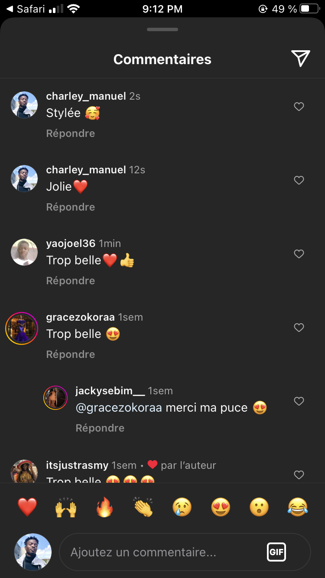
Task: Insert the laughing tears emoji
Action: tap(298, 507)
